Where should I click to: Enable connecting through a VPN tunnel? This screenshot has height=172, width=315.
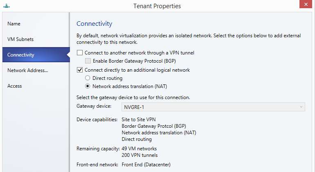point(80,53)
